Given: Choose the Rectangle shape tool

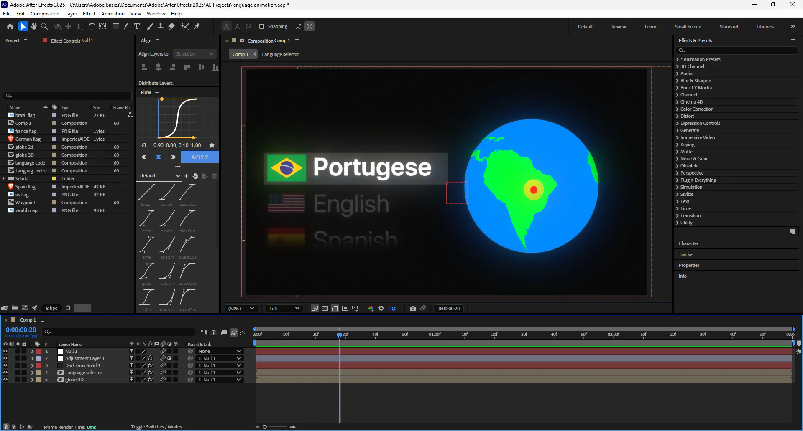Looking at the screenshot, I should [116, 26].
